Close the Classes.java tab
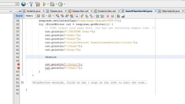Viewport: 185px width, 104px height. point(66,11)
